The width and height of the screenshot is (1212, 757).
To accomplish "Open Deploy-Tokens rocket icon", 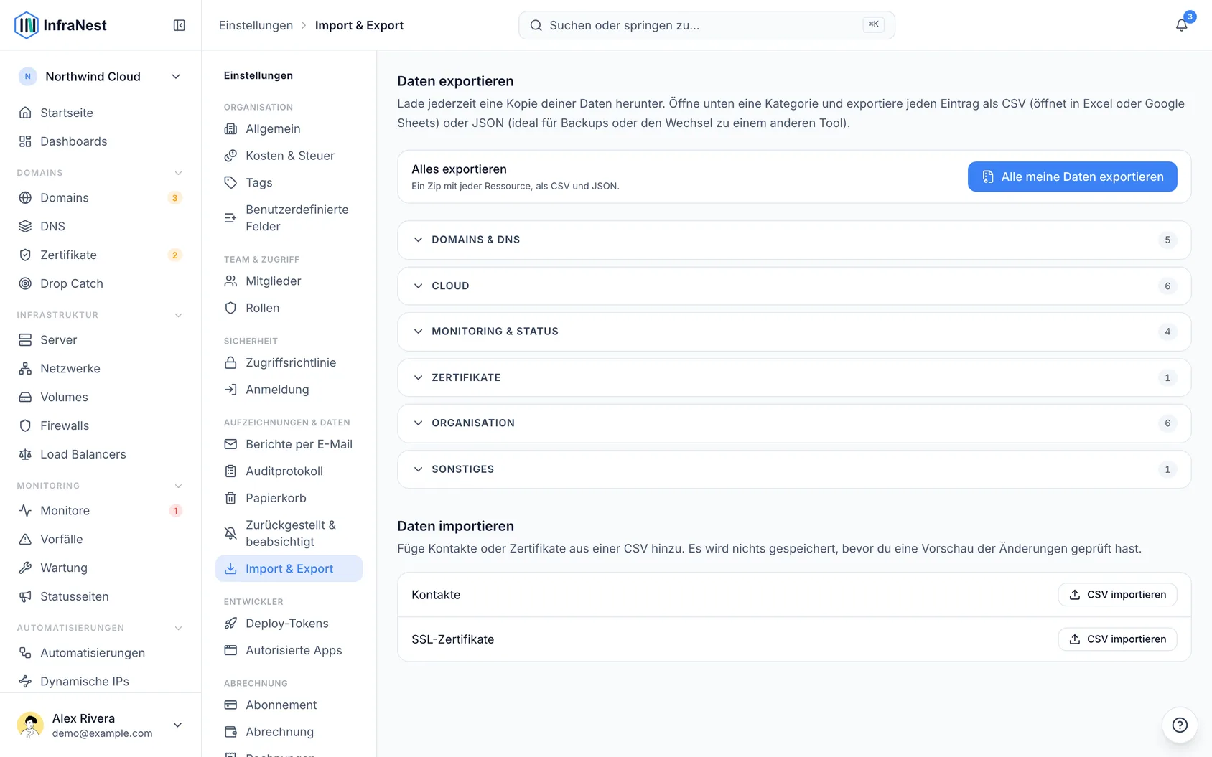I will tap(230, 624).
